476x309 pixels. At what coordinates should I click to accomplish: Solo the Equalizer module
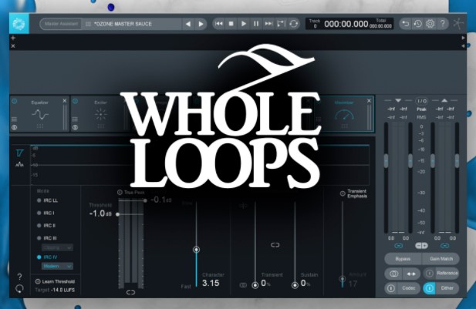tap(14, 128)
